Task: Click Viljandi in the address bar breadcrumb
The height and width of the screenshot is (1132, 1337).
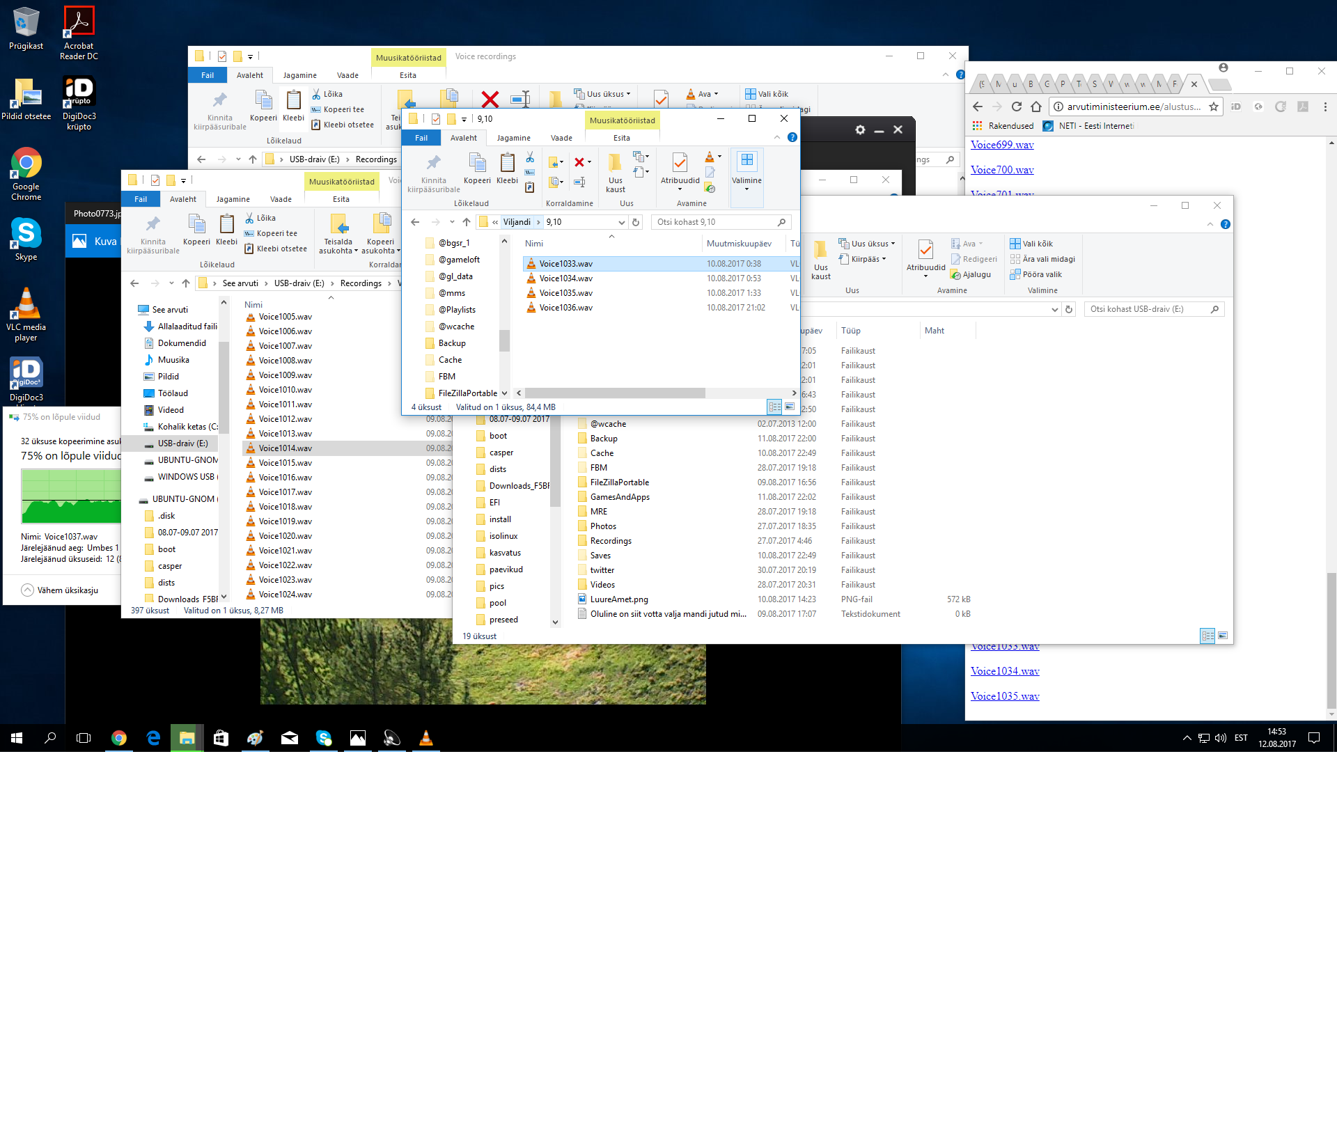Action: point(517,222)
